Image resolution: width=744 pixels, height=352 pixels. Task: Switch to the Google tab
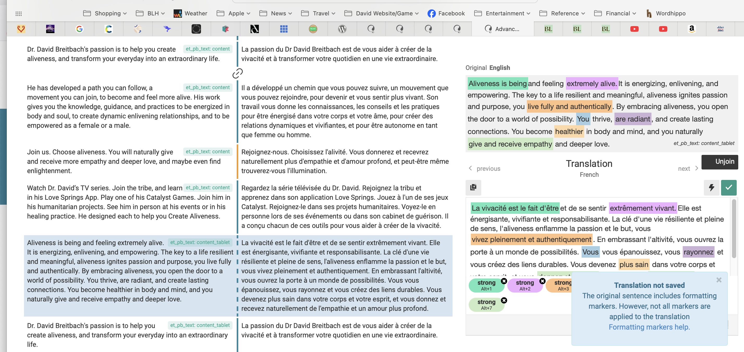pyautogui.click(x=80, y=29)
